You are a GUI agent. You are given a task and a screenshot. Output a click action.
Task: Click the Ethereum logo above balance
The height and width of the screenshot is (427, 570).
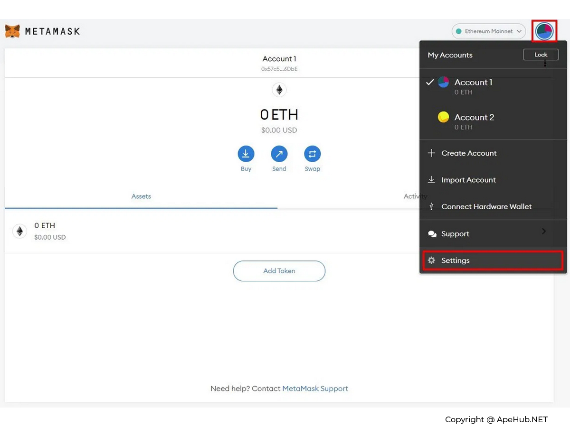click(279, 90)
